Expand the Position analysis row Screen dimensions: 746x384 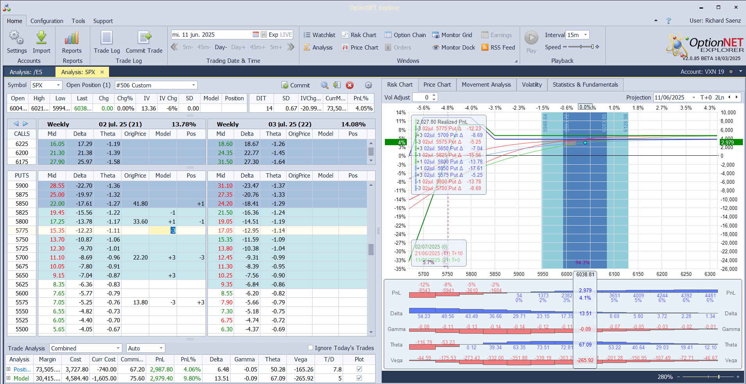(x=9, y=369)
